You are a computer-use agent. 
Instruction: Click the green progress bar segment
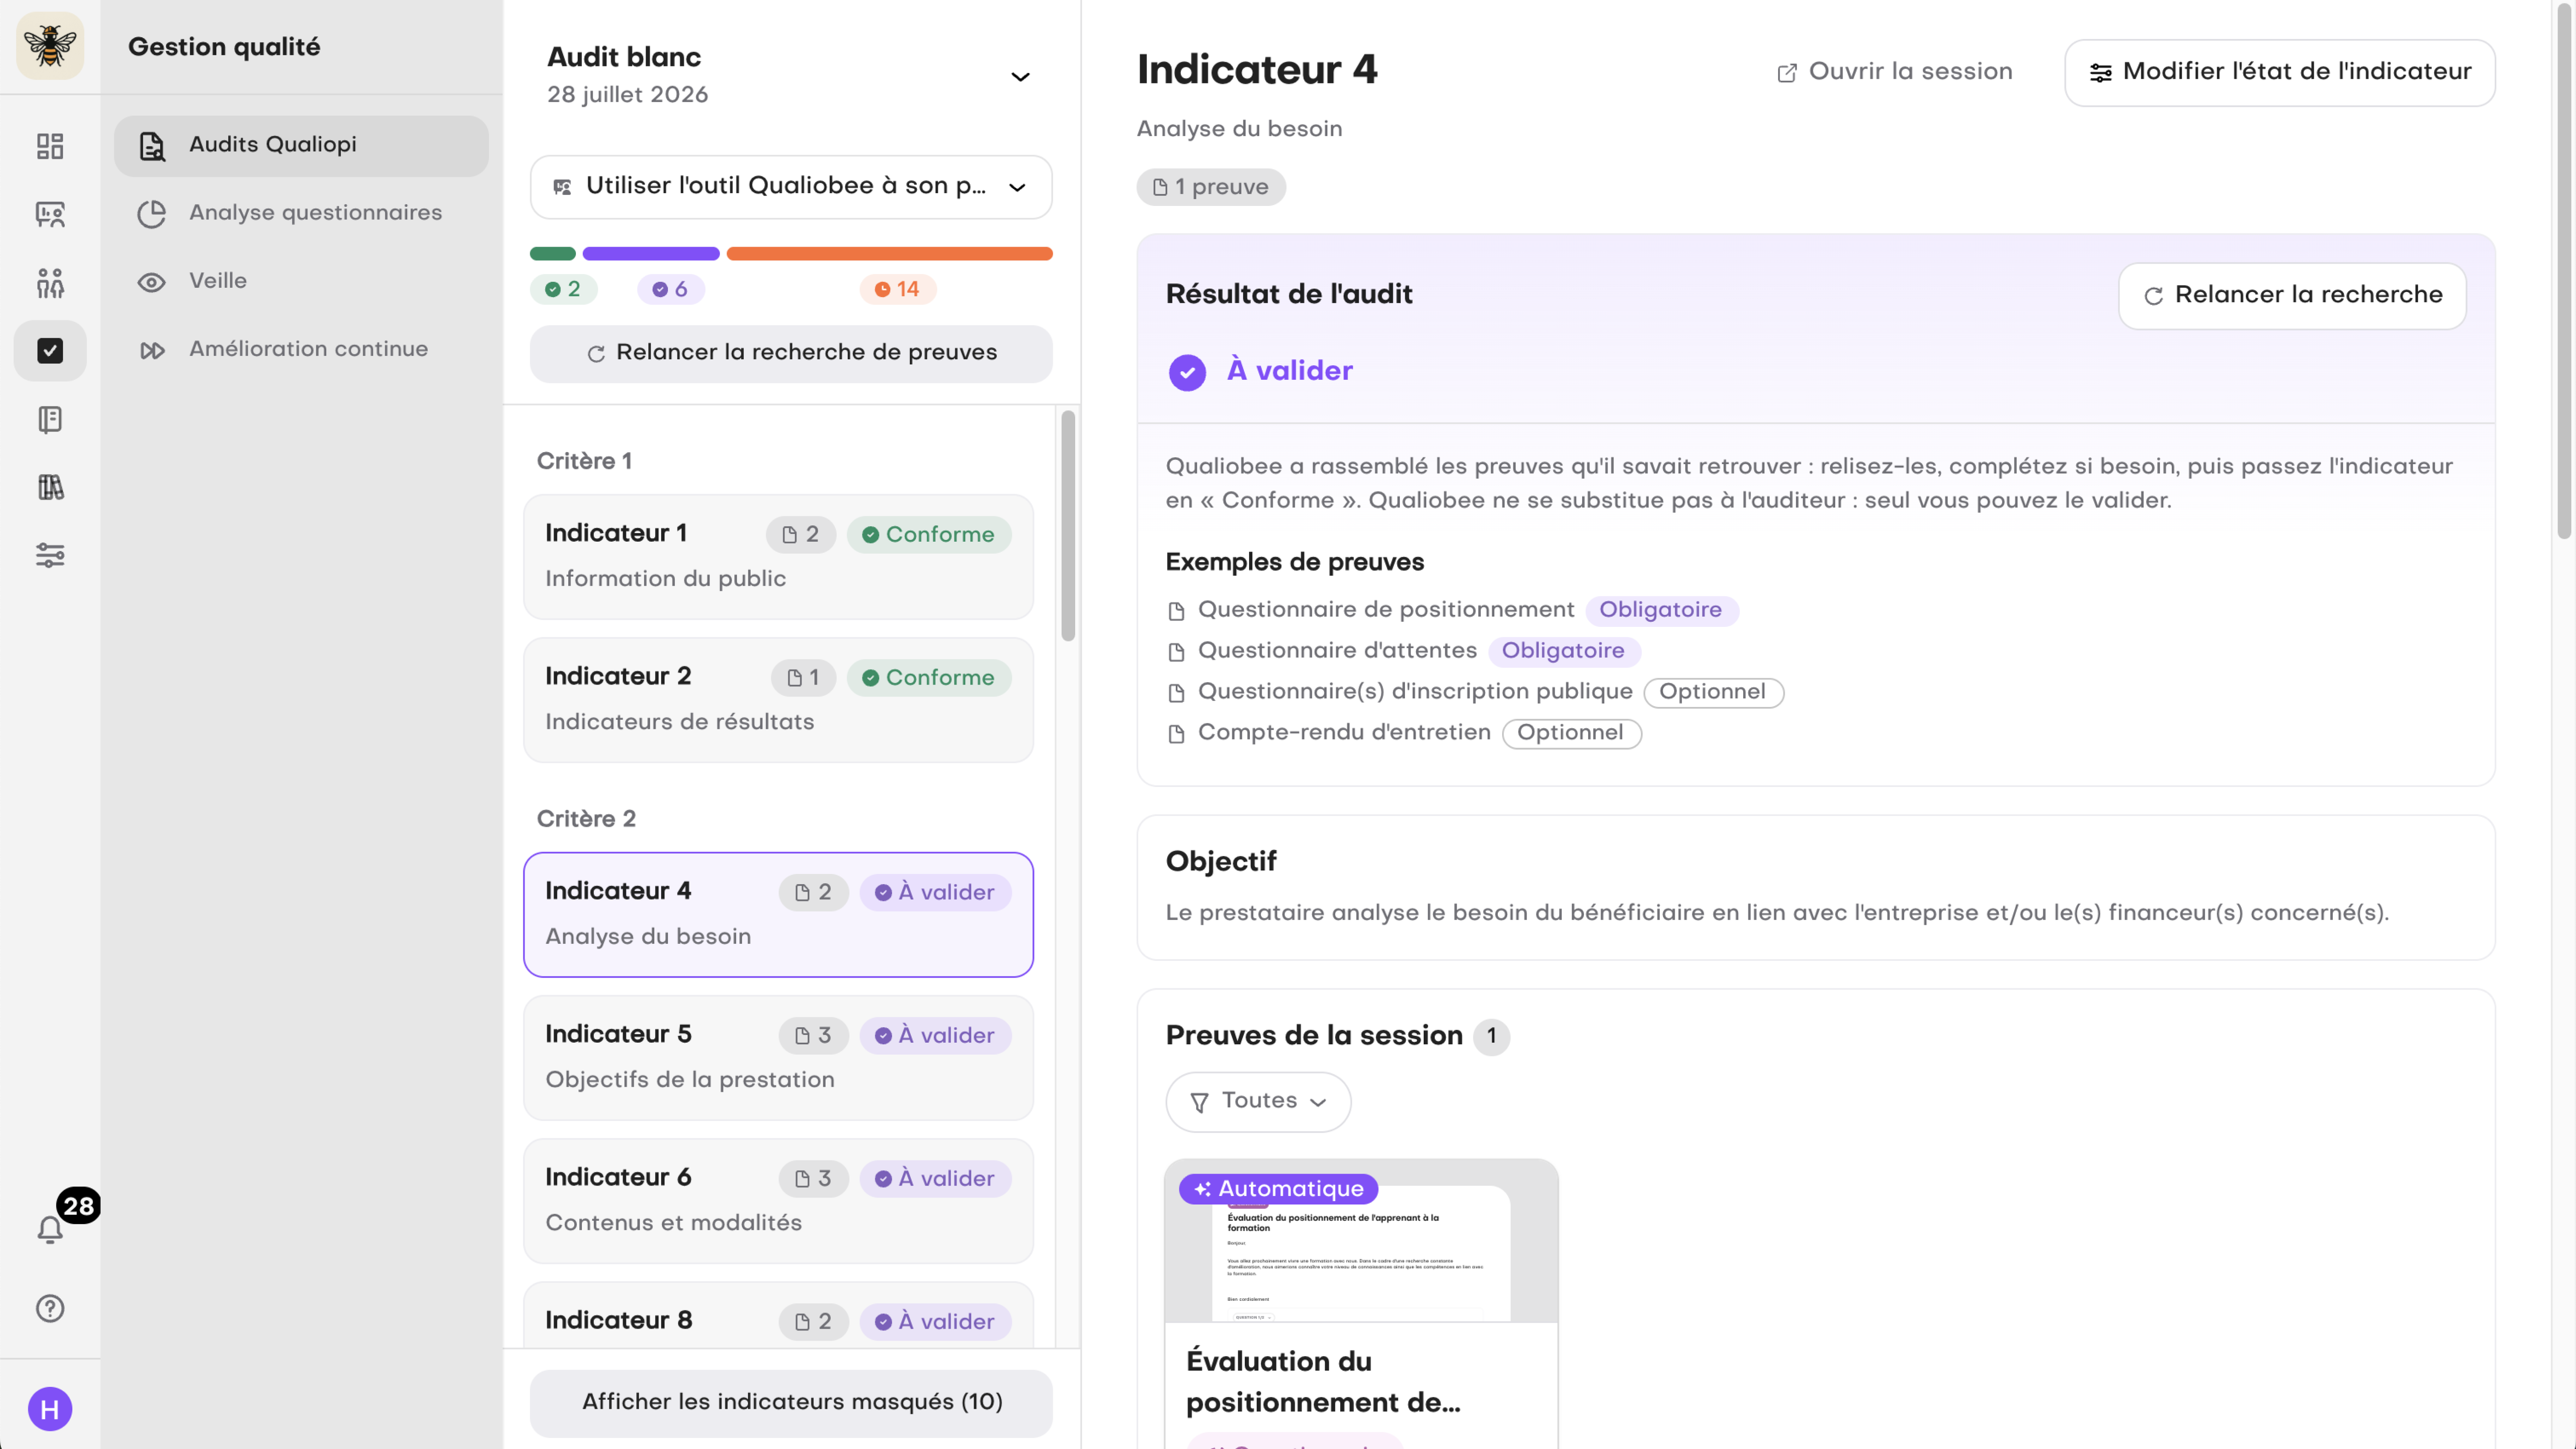pos(553,254)
